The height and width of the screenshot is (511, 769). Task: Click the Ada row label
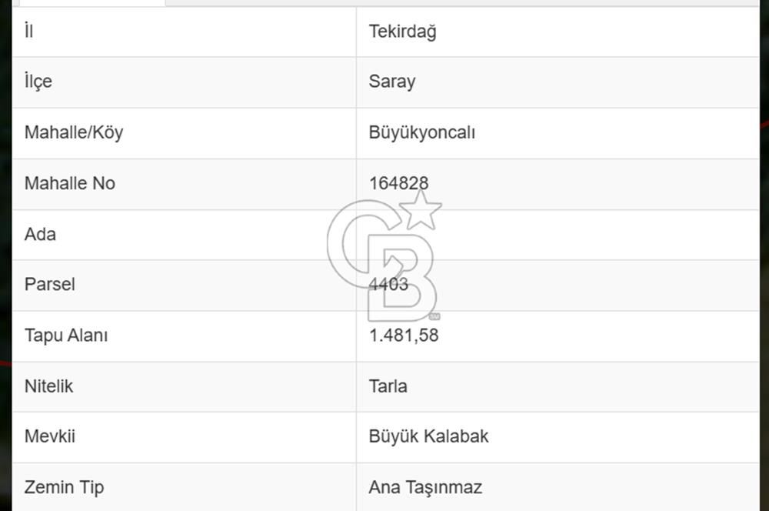click(40, 234)
